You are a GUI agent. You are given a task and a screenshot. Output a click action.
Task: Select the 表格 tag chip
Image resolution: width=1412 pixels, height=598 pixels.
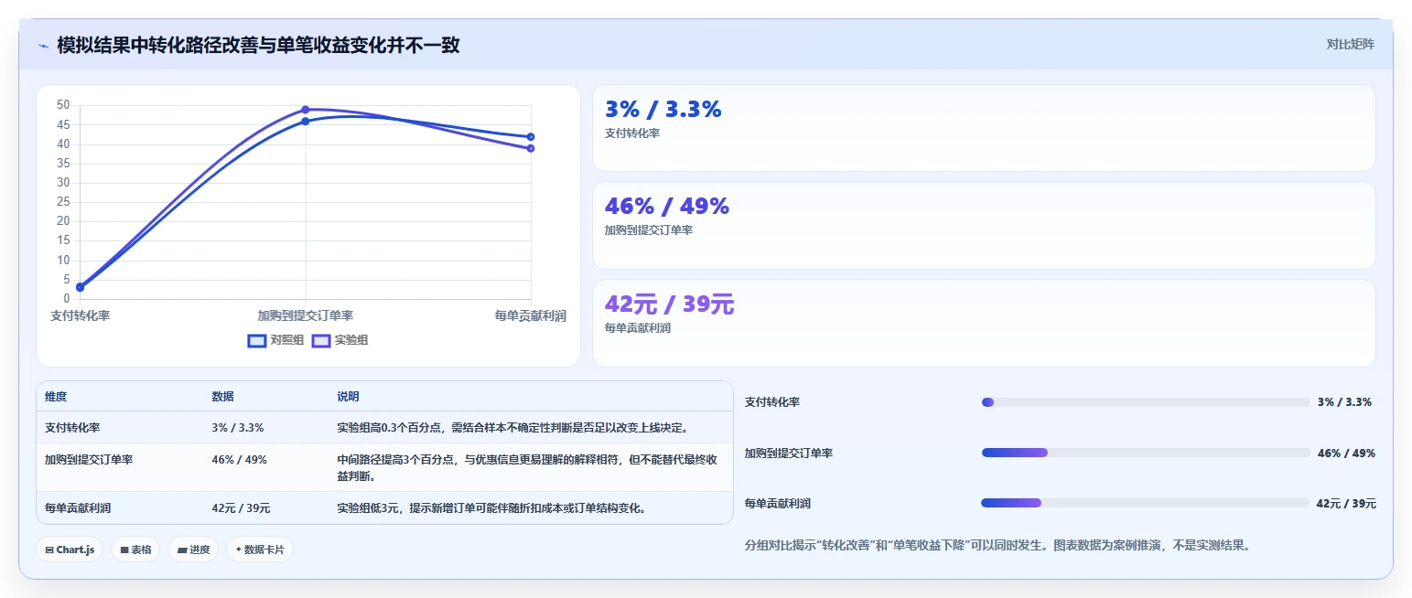point(135,550)
